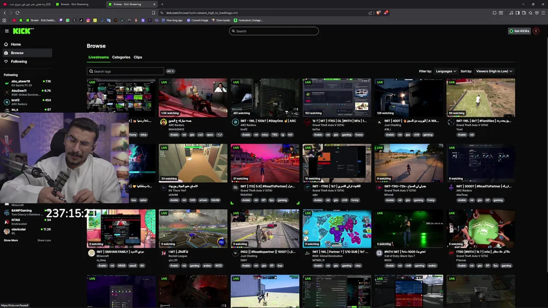This screenshot has width=548, height=308.
Task: Open the M7MDI_11 RISK stream thumbnail
Action: pos(337,228)
